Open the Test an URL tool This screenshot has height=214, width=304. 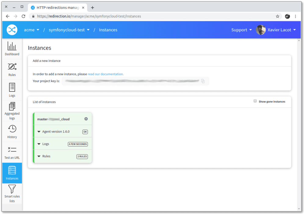(x=12, y=152)
